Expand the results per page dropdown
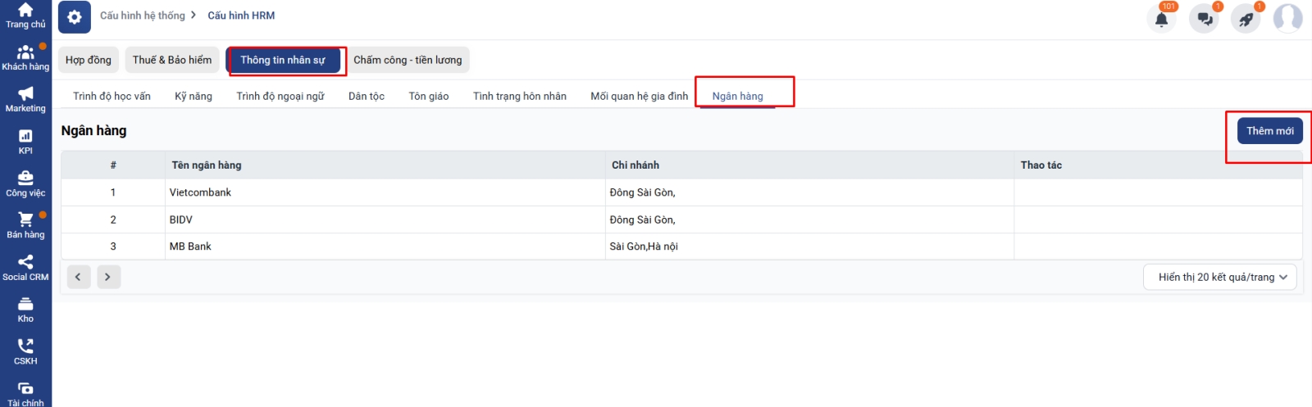 pyautogui.click(x=1219, y=278)
